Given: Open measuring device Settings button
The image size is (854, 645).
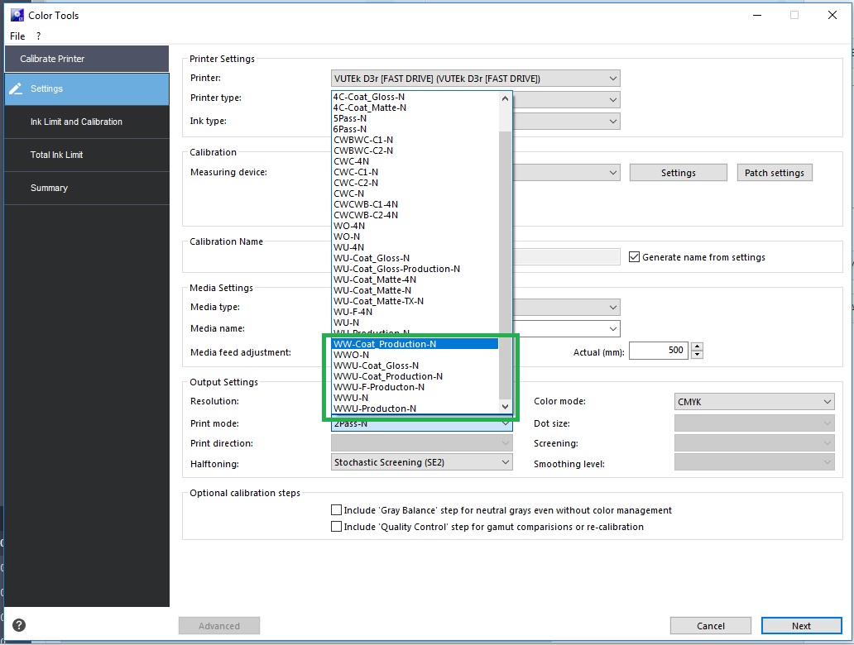Looking at the screenshot, I should pos(678,173).
